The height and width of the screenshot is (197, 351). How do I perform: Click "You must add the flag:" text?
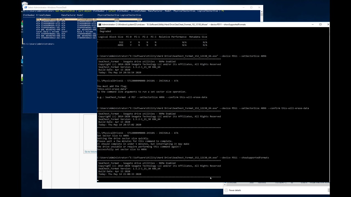112,86
